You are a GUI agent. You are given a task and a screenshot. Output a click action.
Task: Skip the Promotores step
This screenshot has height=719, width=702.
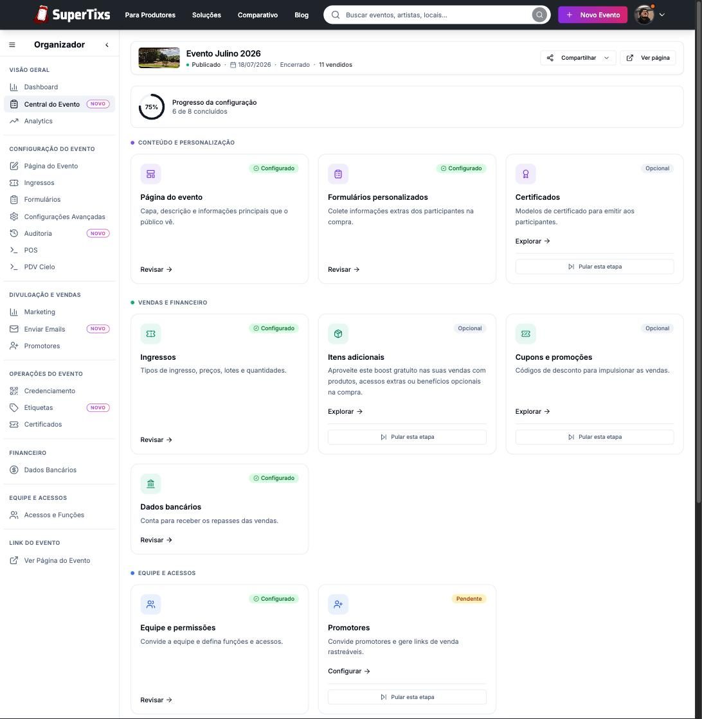coord(407,697)
